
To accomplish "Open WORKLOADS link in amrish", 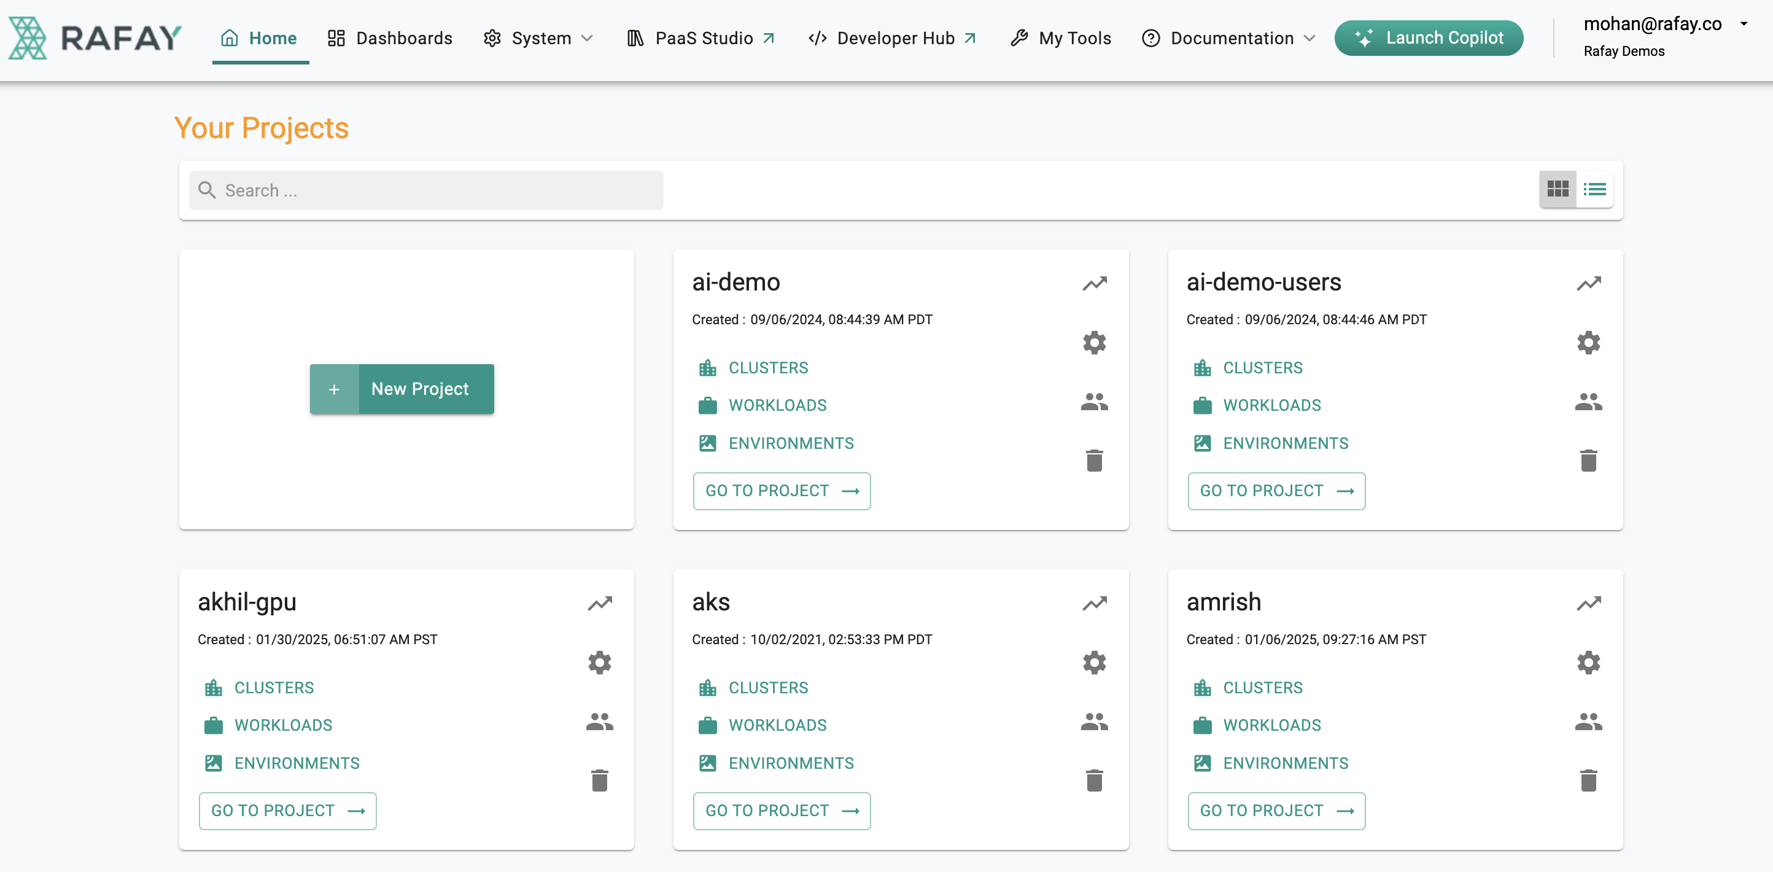I will [1257, 725].
